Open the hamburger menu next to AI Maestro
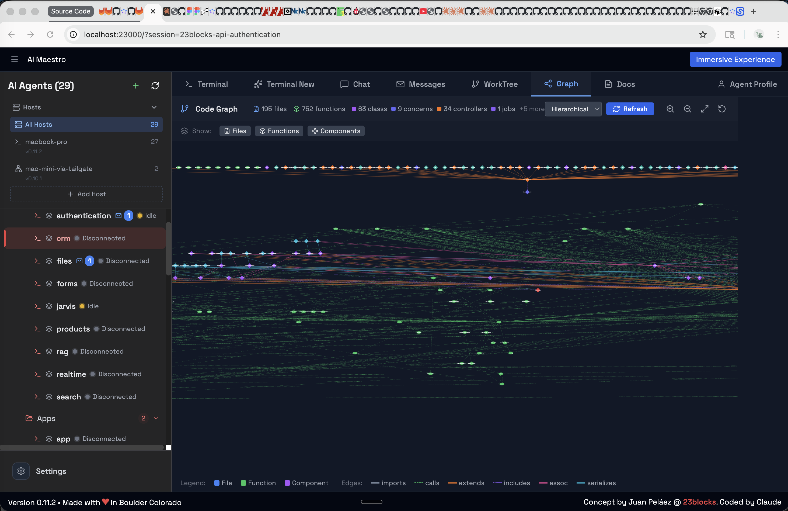 15,59
